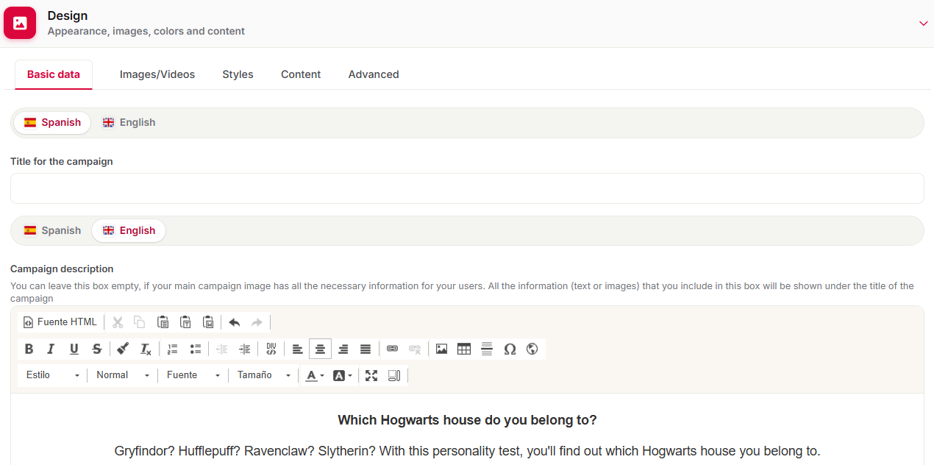Justify the text
The width and height of the screenshot is (934, 465).
(366, 349)
